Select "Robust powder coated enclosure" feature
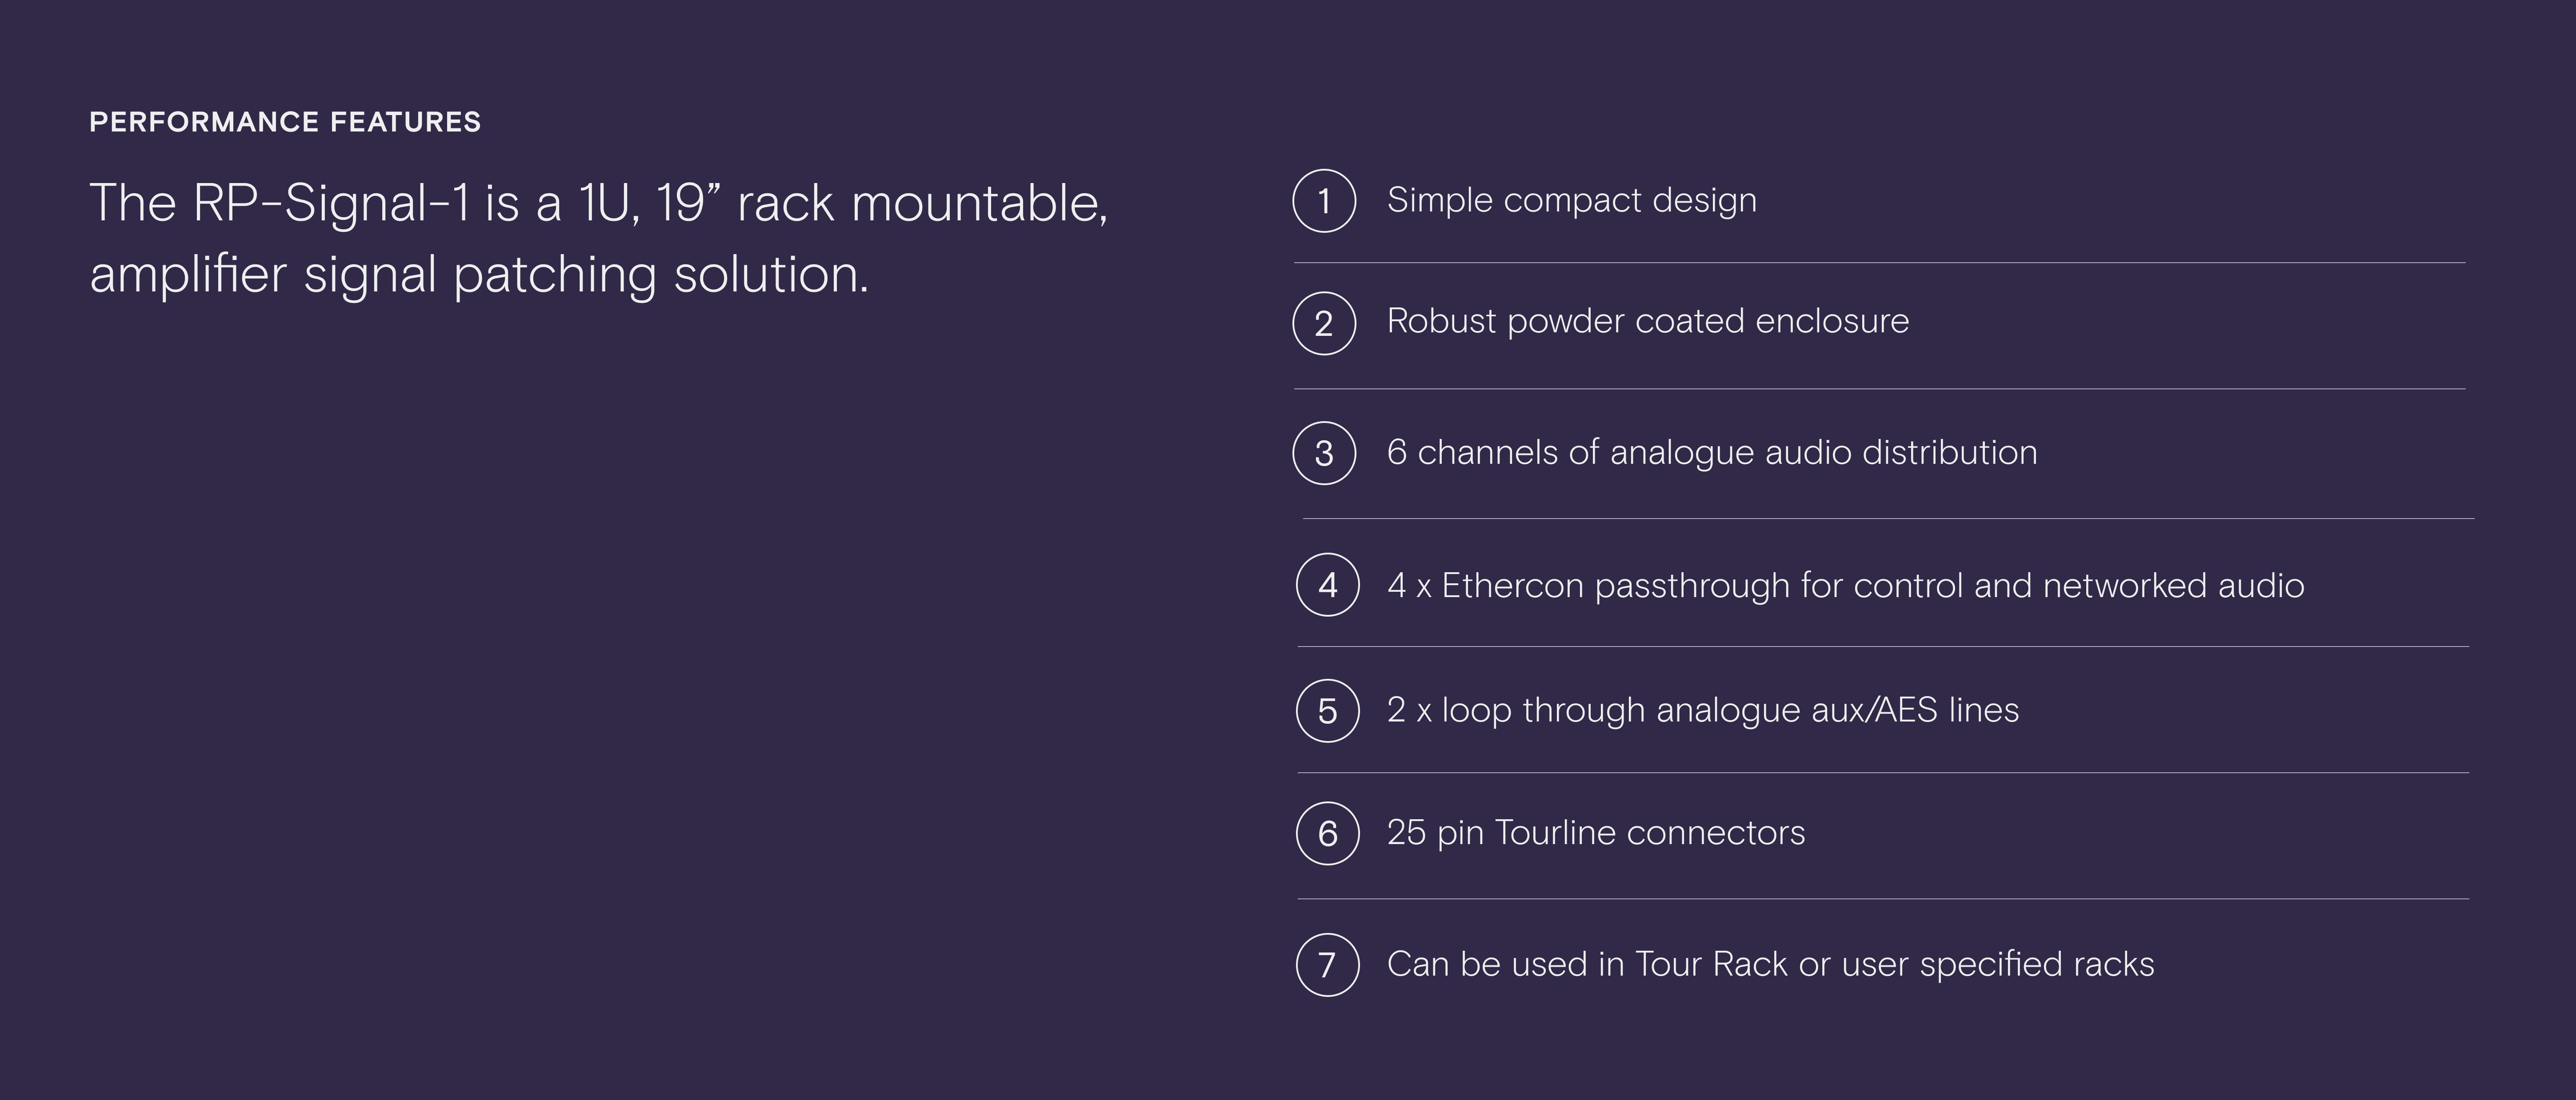 [x=1647, y=321]
